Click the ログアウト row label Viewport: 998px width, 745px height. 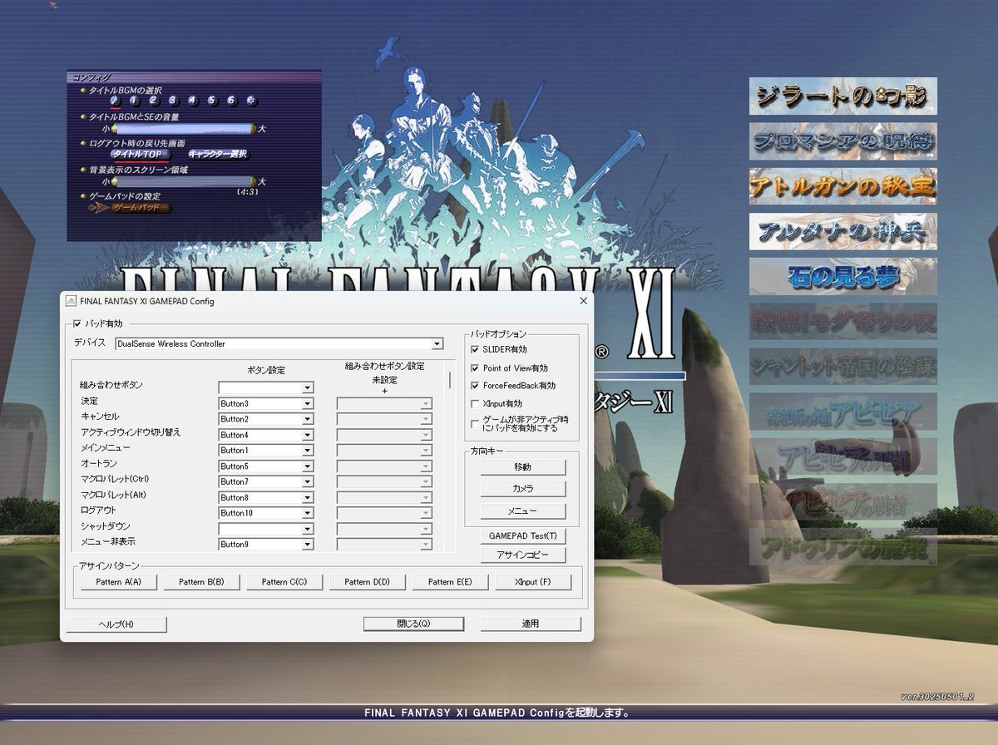(98, 510)
